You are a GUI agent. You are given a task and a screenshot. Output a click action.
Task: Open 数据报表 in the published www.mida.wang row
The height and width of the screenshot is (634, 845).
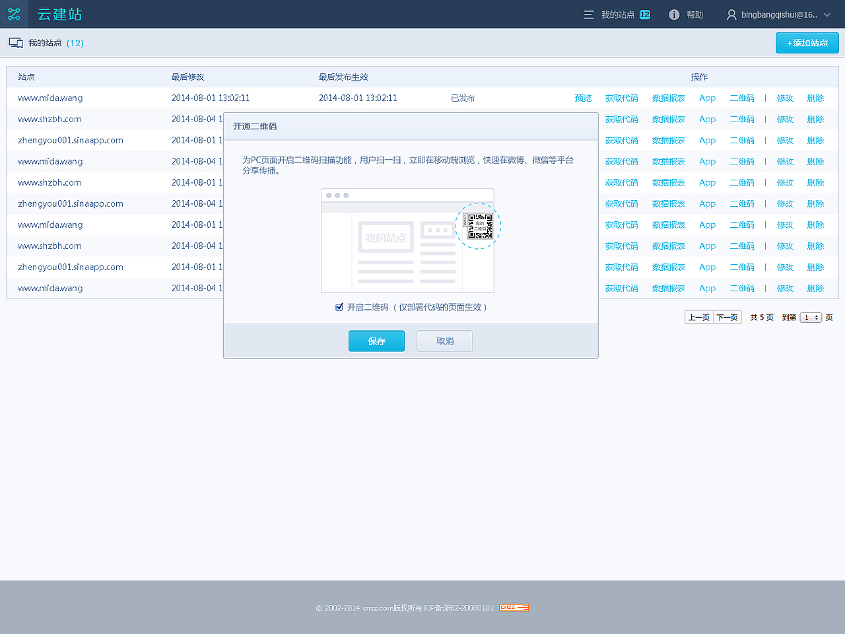click(x=669, y=98)
